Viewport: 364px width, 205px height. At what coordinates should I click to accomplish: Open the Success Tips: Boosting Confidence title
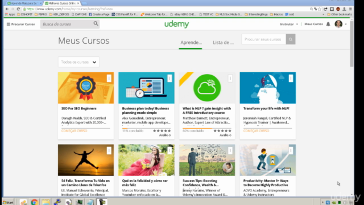pos(201,183)
